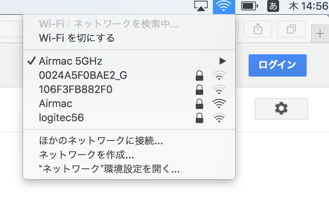Click the blue ログイン button

click(x=278, y=65)
